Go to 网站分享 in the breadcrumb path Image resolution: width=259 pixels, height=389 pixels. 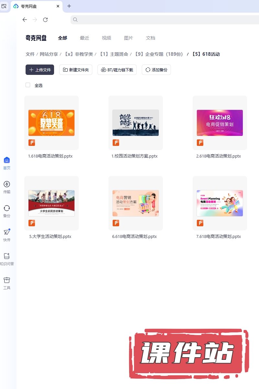(x=49, y=54)
